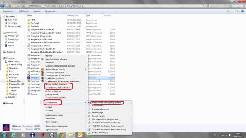Open Windows Media Player from taskbar
This screenshot has width=246, height=138.
(x=23, y=135)
